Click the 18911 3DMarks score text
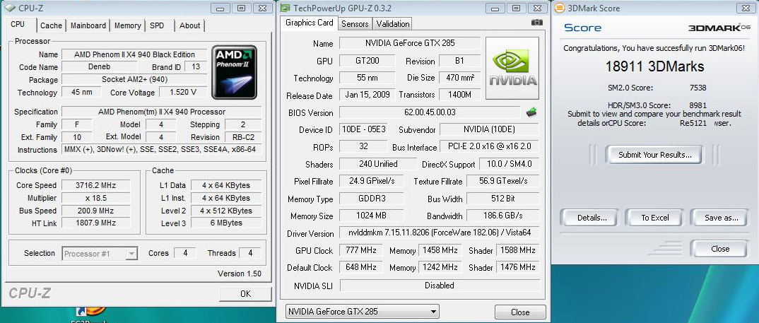Image resolution: width=759 pixels, height=323 pixels. 654,66
